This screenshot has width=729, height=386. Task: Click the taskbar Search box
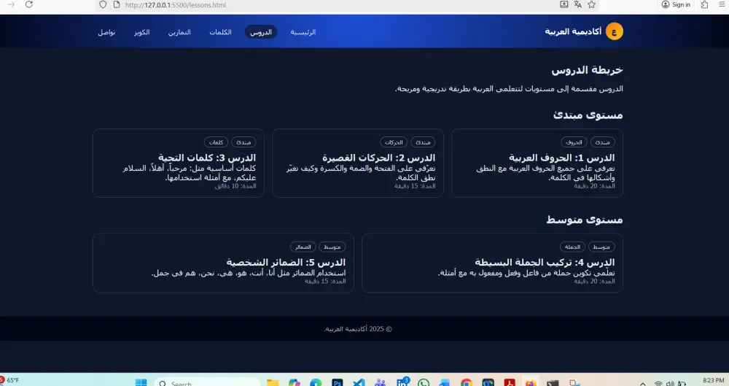[208, 383]
